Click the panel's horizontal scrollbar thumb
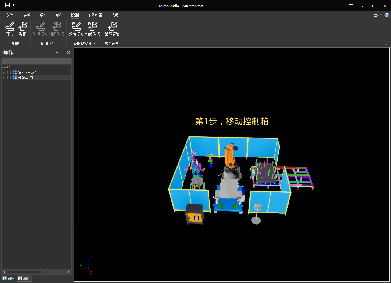This screenshot has width=391, height=283. (x=25, y=272)
